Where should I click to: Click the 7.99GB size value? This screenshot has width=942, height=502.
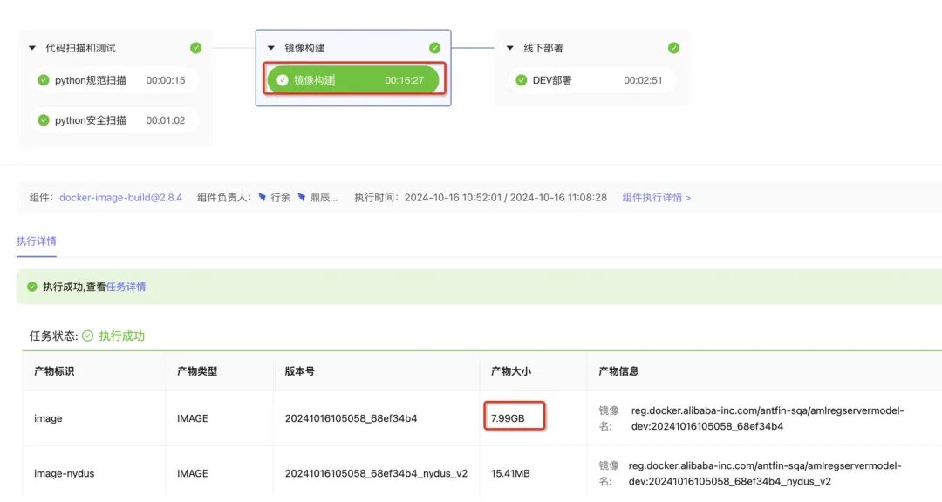point(508,418)
